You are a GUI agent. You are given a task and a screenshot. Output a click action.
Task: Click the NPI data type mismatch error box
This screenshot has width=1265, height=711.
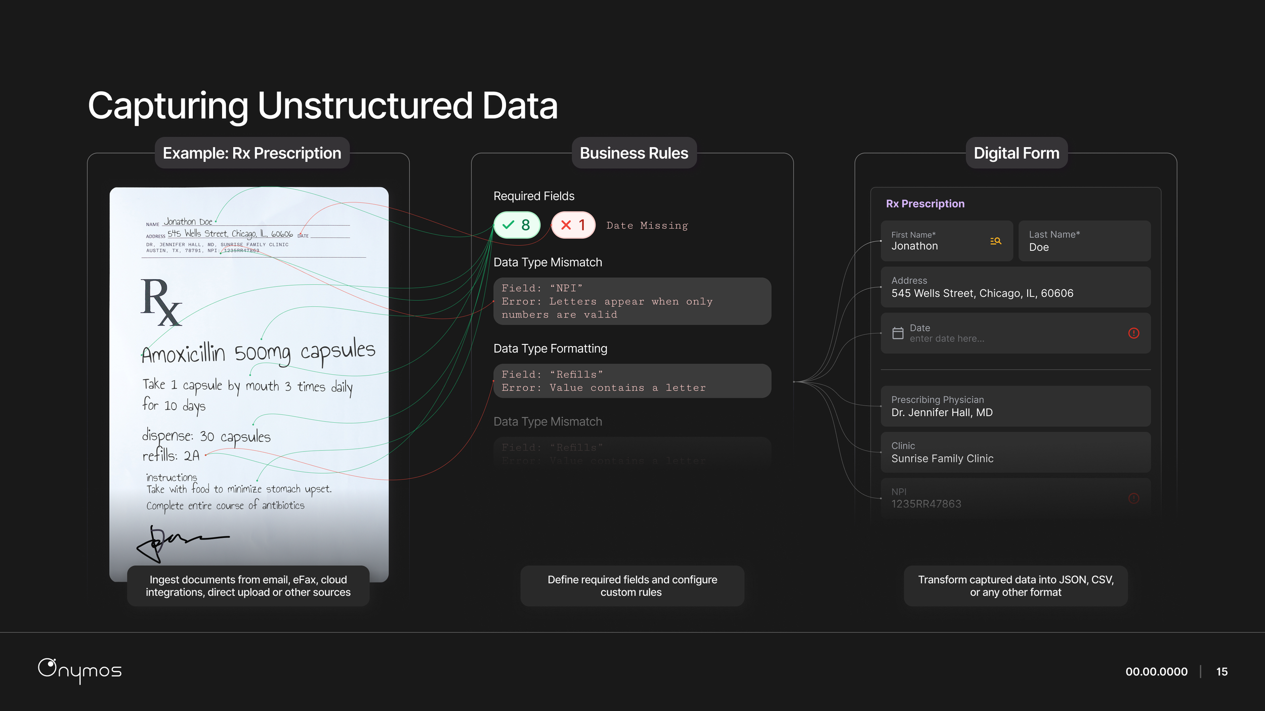pos(632,301)
